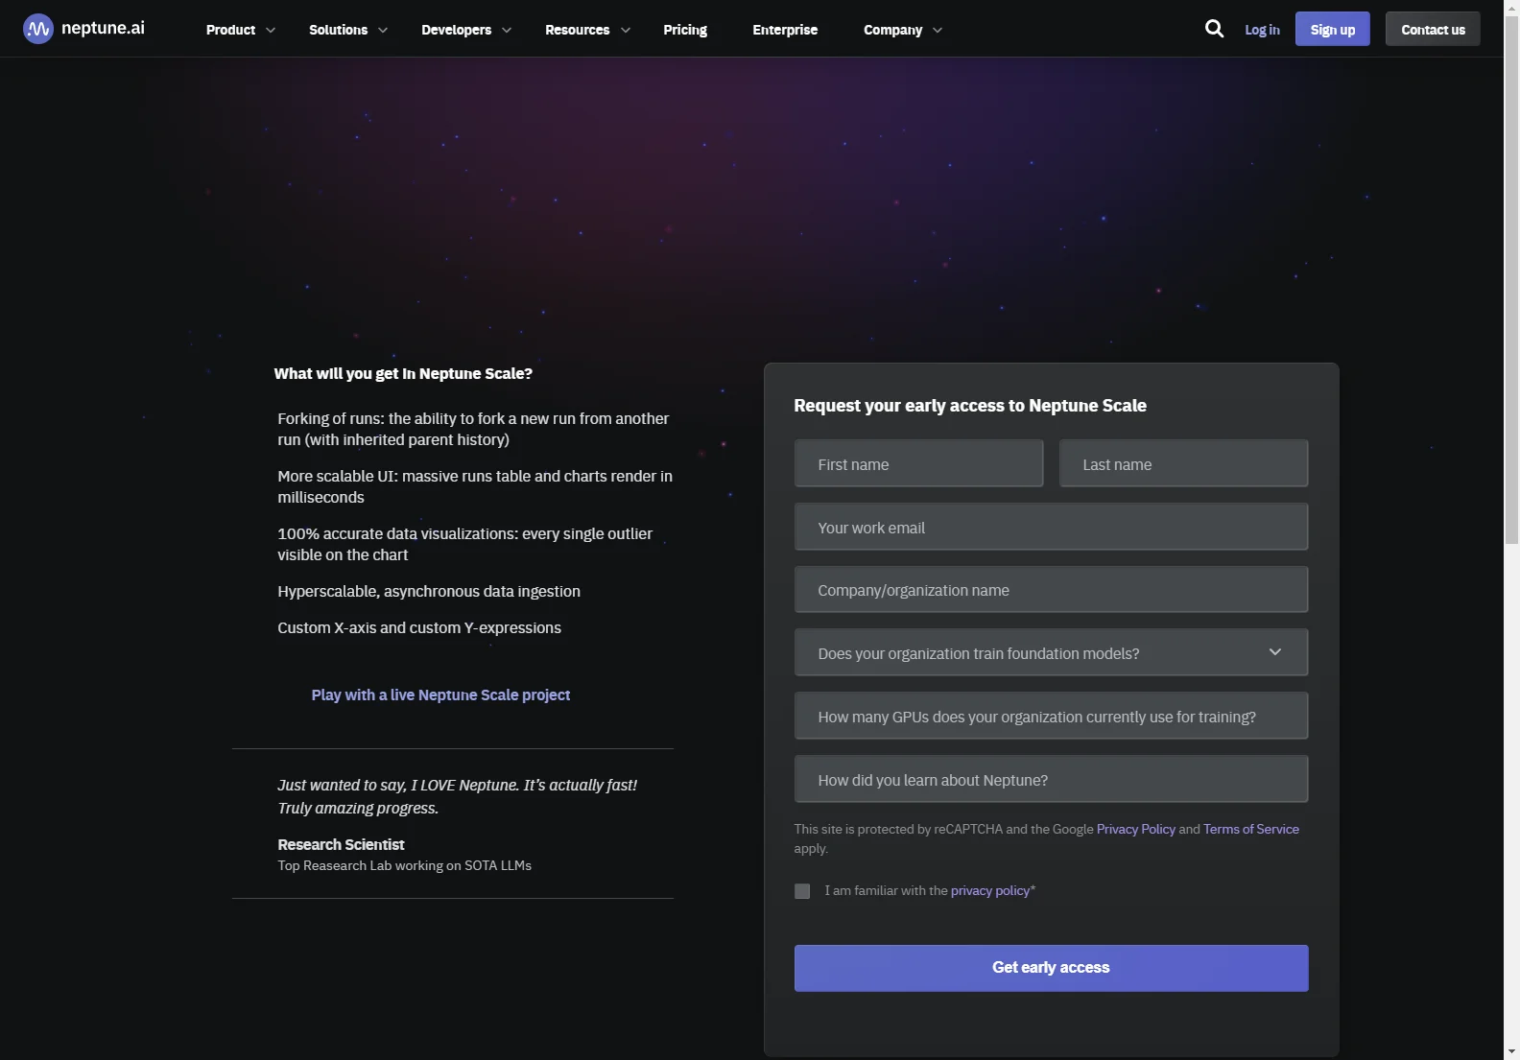Click the Log in link
Screen dimensions: 1520x1060
pyautogui.click(x=1262, y=30)
